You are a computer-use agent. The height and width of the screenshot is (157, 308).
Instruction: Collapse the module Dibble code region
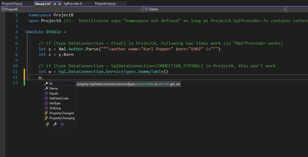click(27, 32)
